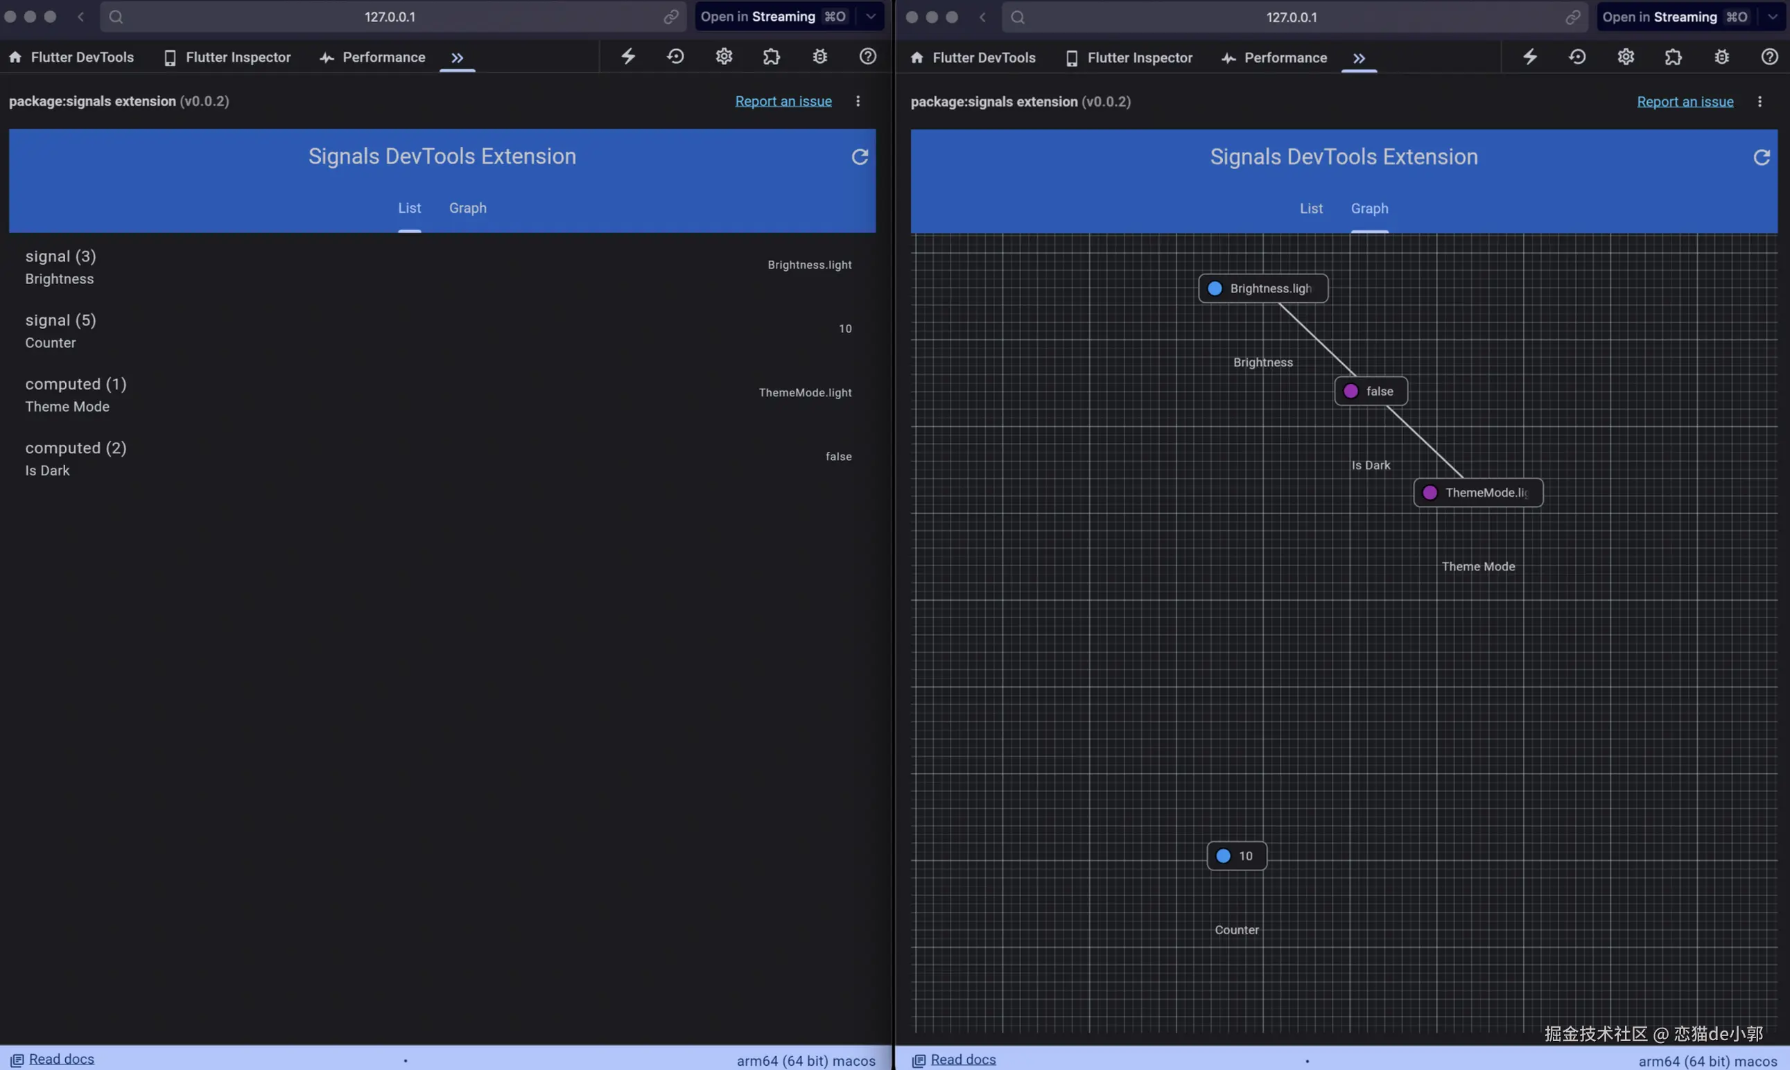
Task: Open the help question mark icon in right window
Action: (1769, 57)
